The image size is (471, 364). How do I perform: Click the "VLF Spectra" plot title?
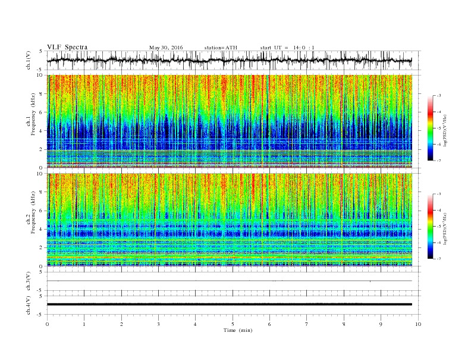[x=67, y=47]
